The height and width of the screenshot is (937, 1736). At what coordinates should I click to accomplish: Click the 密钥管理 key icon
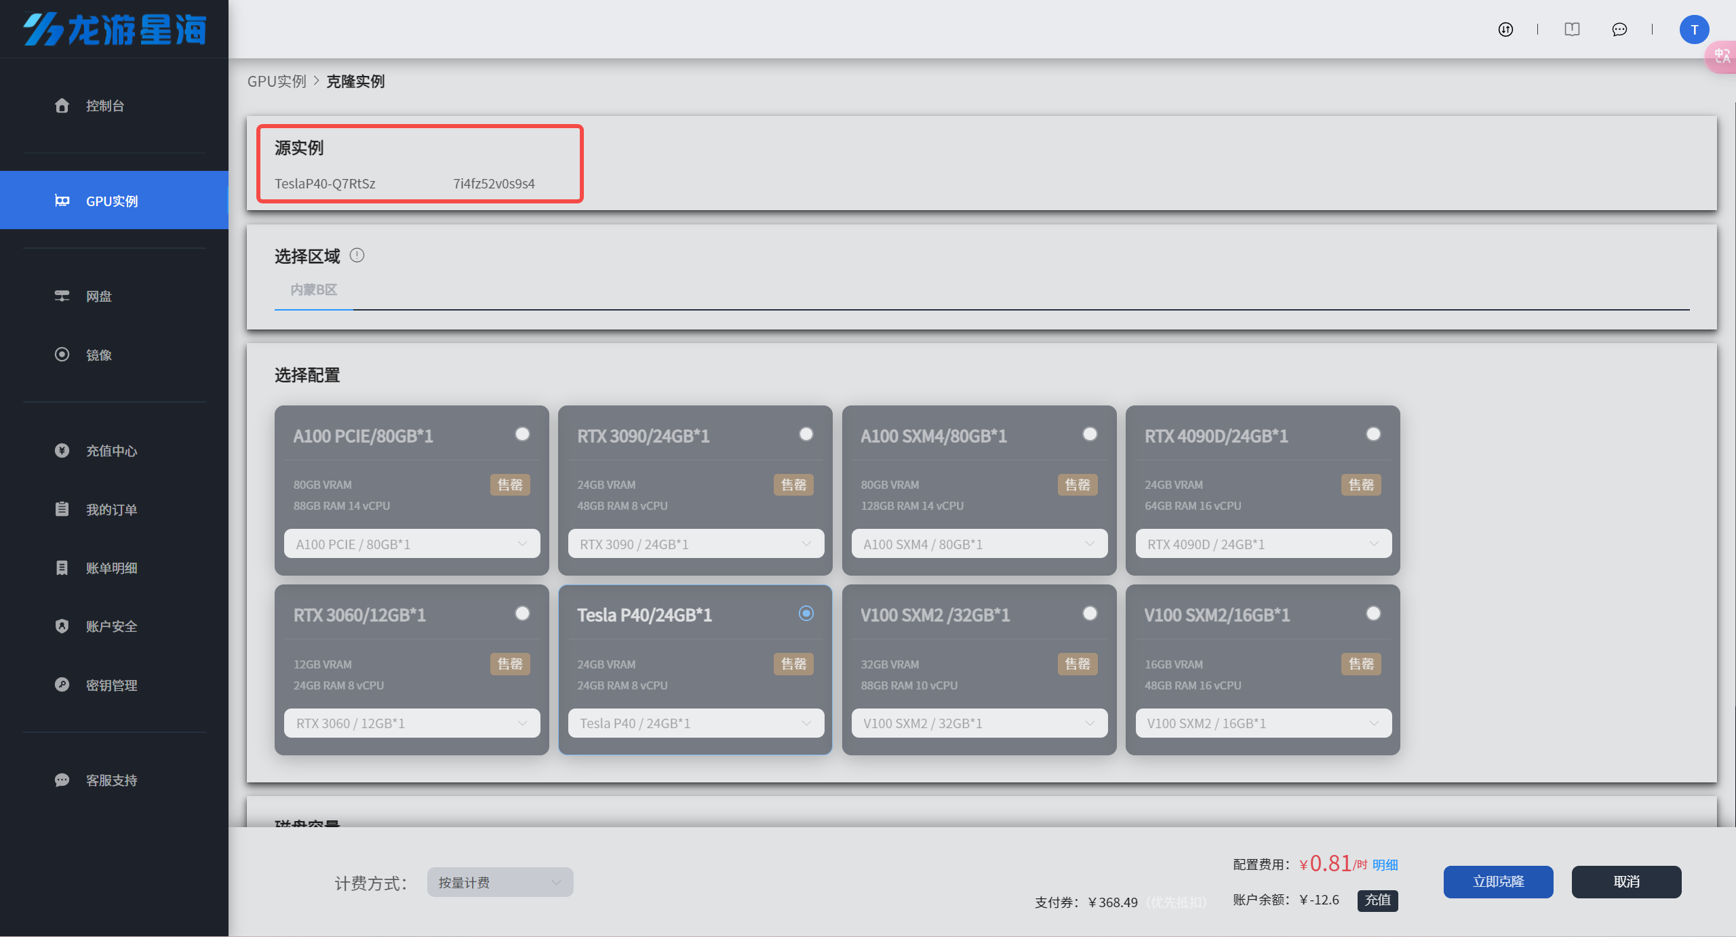click(62, 685)
